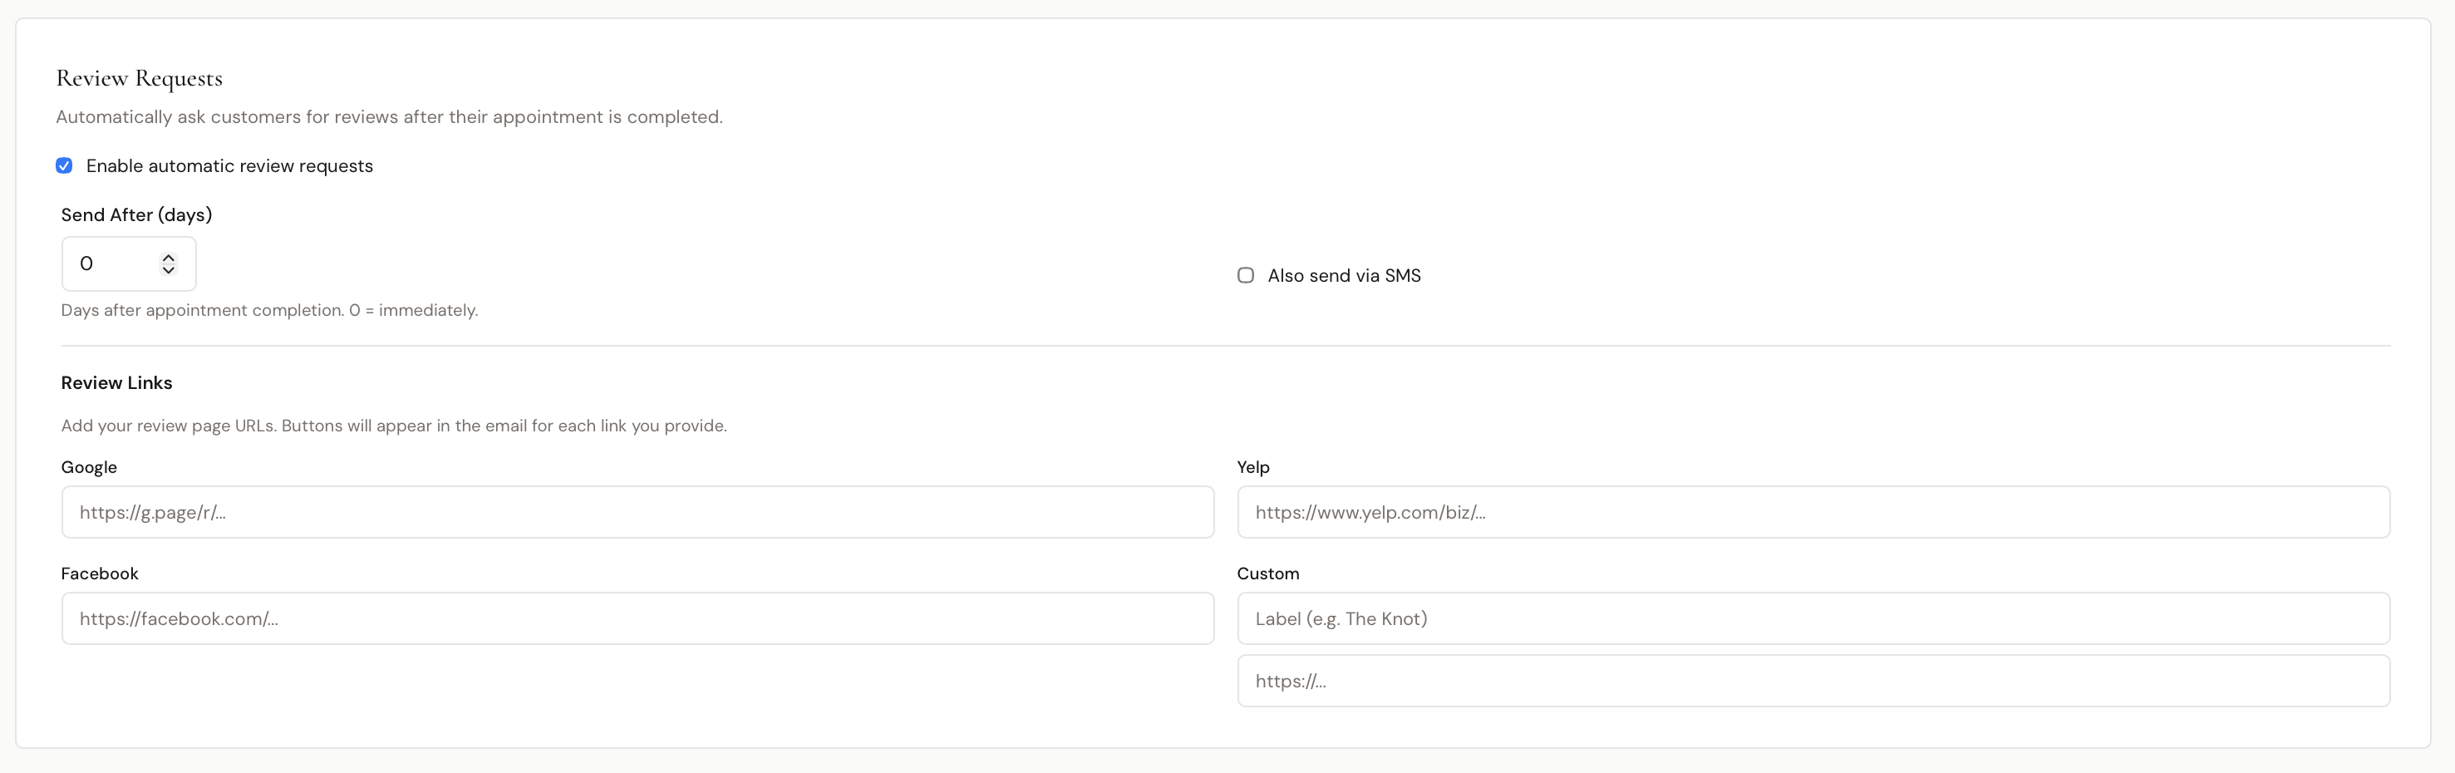This screenshot has height=773, width=2455.
Task: Click the Facebook field label
Action: 99,573
